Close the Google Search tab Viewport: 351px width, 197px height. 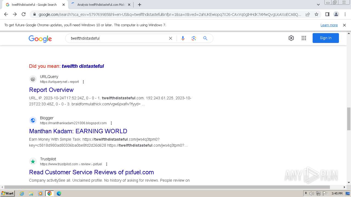point(64,5)
